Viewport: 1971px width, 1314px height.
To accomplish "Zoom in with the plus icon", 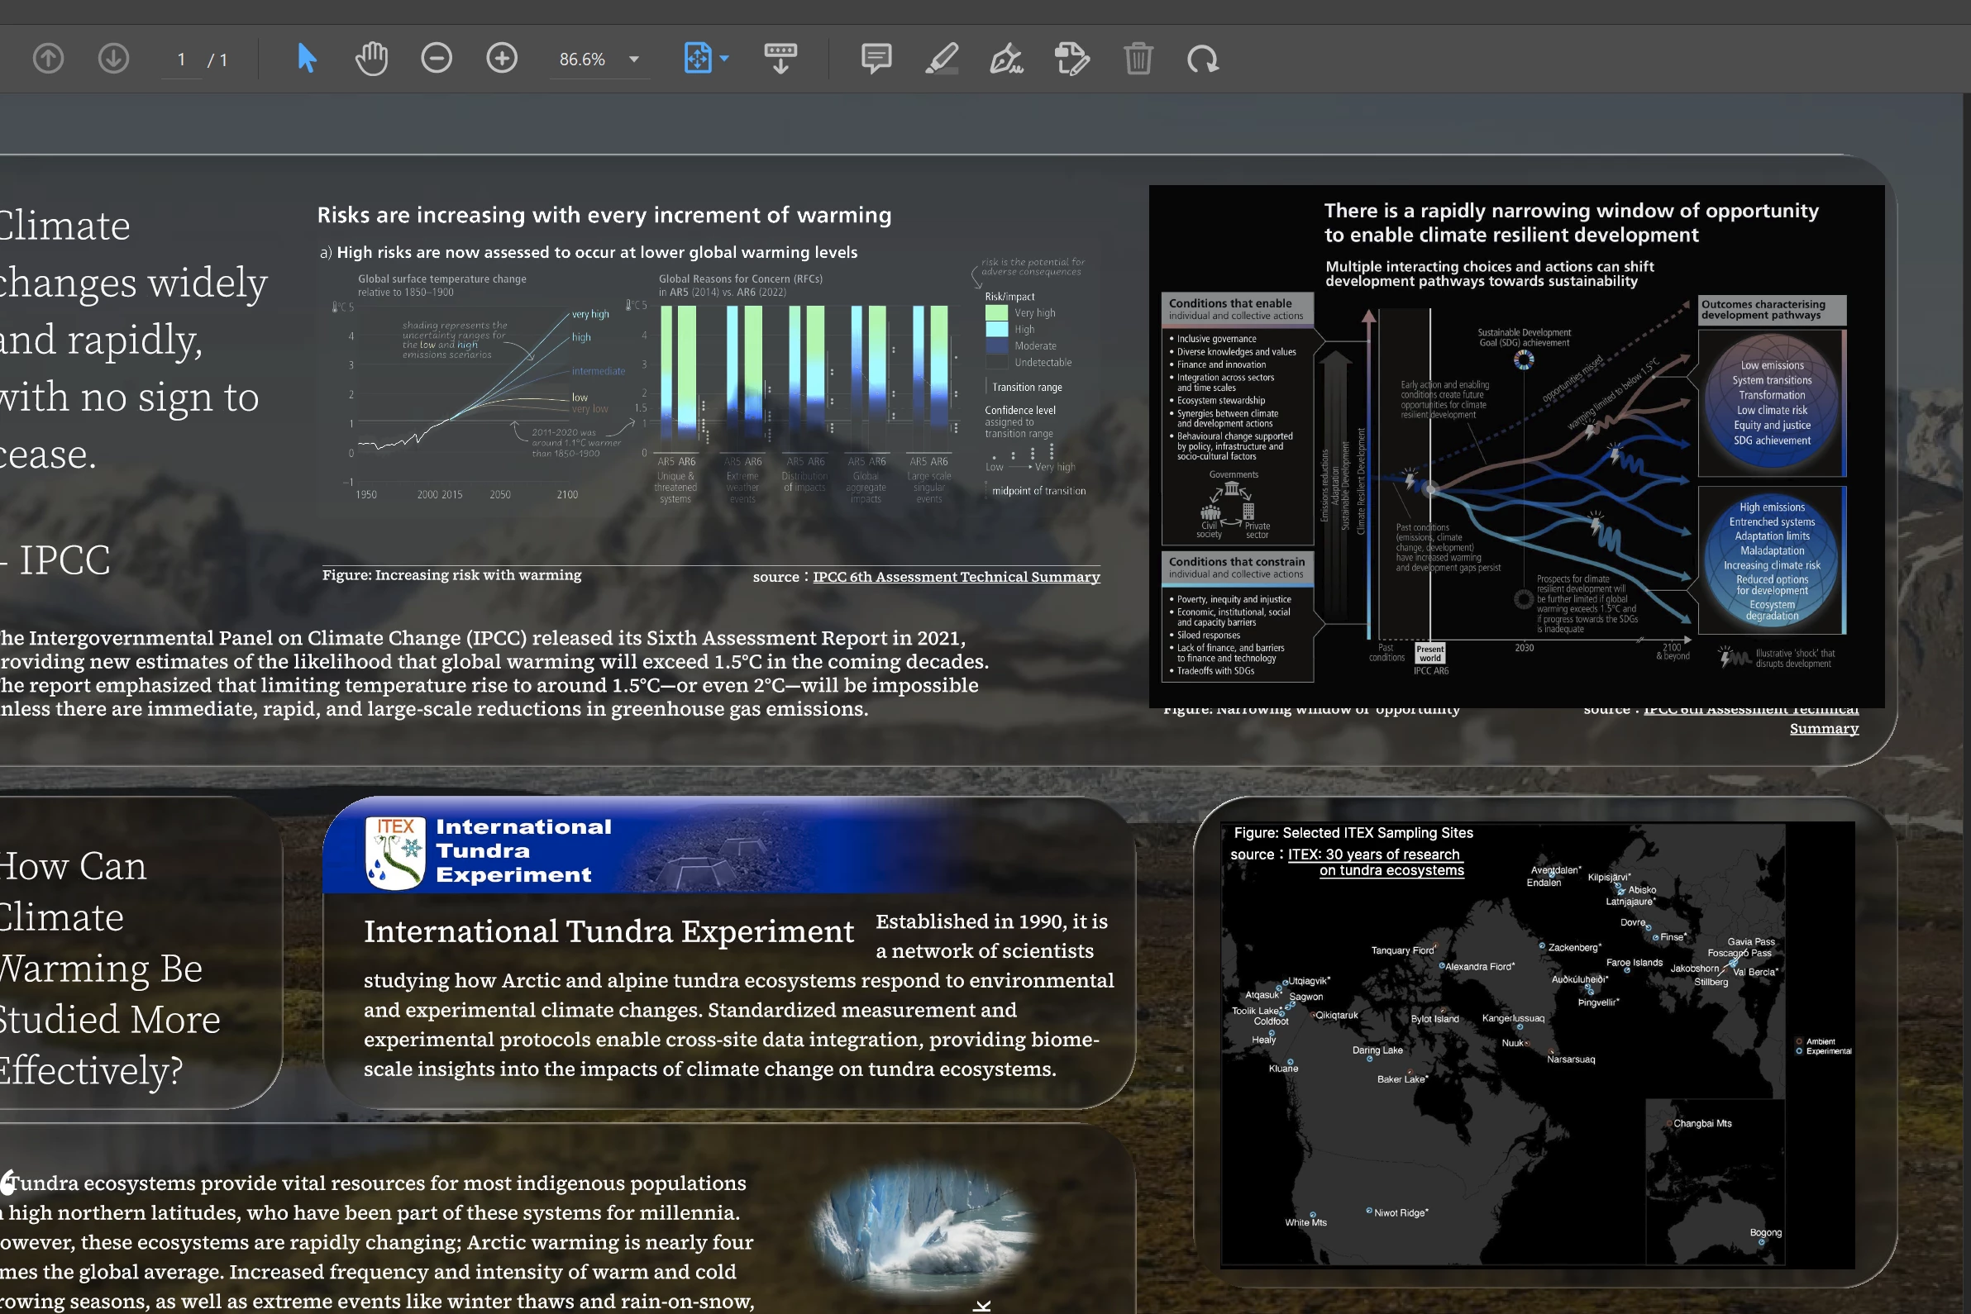I will pyautogui.click(x=501, y=59).
